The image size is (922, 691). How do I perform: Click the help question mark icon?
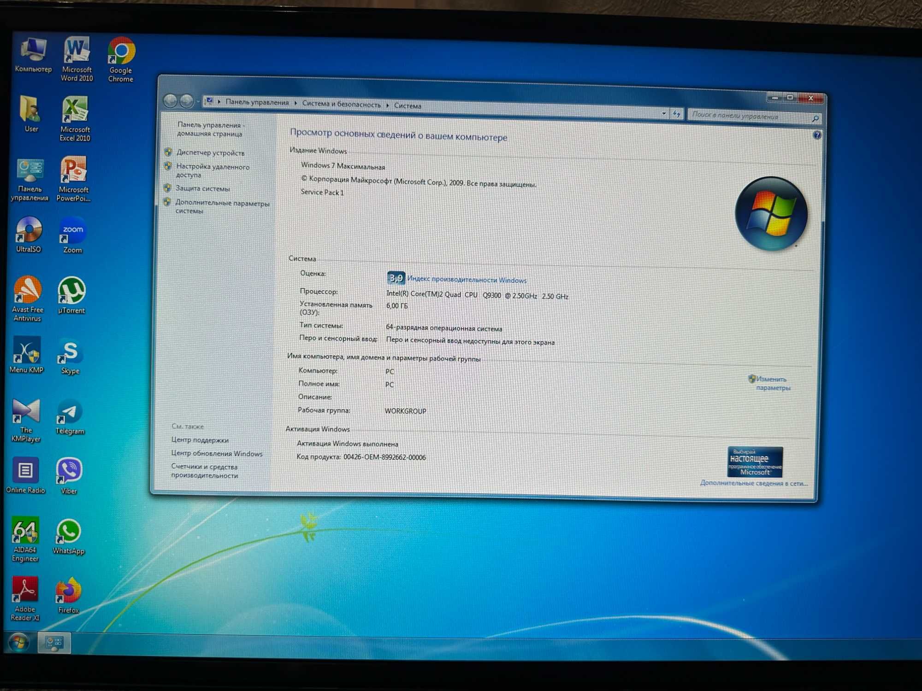tap(817, 135)
